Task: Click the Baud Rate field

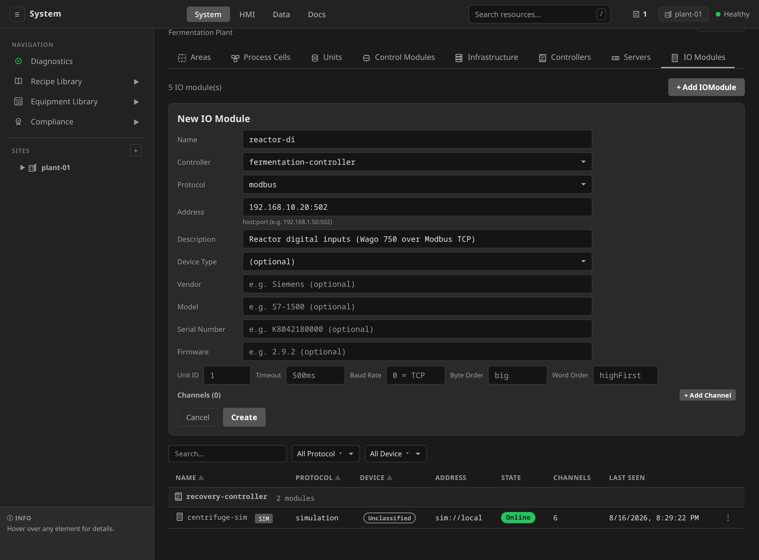Action: 415,375
